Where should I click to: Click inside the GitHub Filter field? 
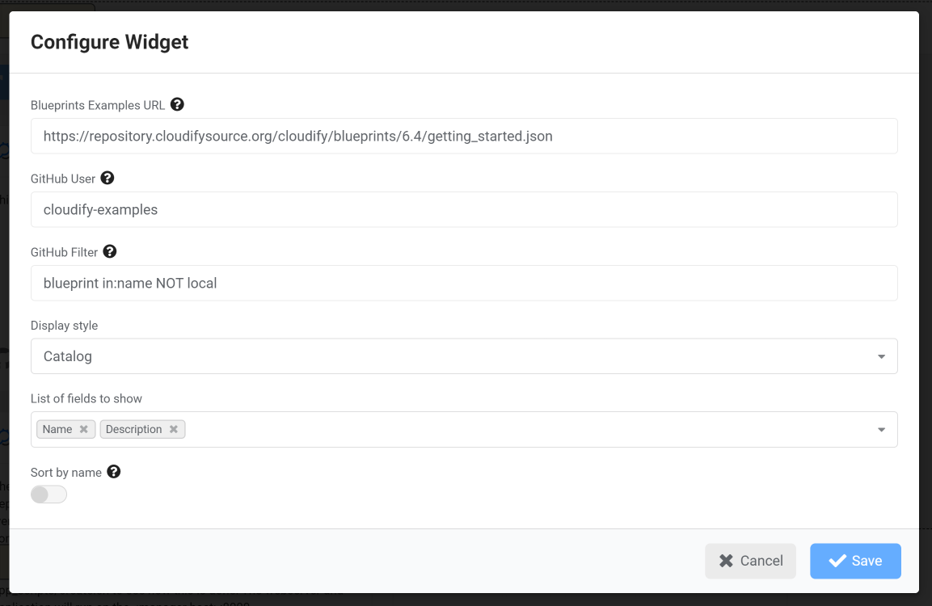pos(464,283)
